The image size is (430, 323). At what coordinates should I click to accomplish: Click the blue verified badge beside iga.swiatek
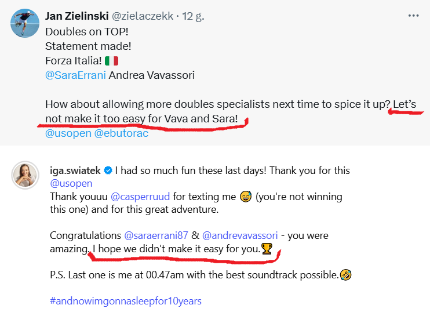(x=108, y=171)
